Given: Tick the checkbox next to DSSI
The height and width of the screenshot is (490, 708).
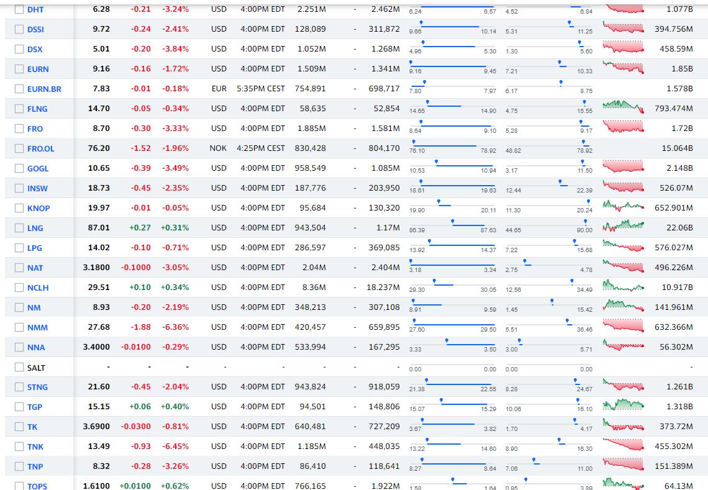Looking at the screenshot, I should (x=19, y=29).
